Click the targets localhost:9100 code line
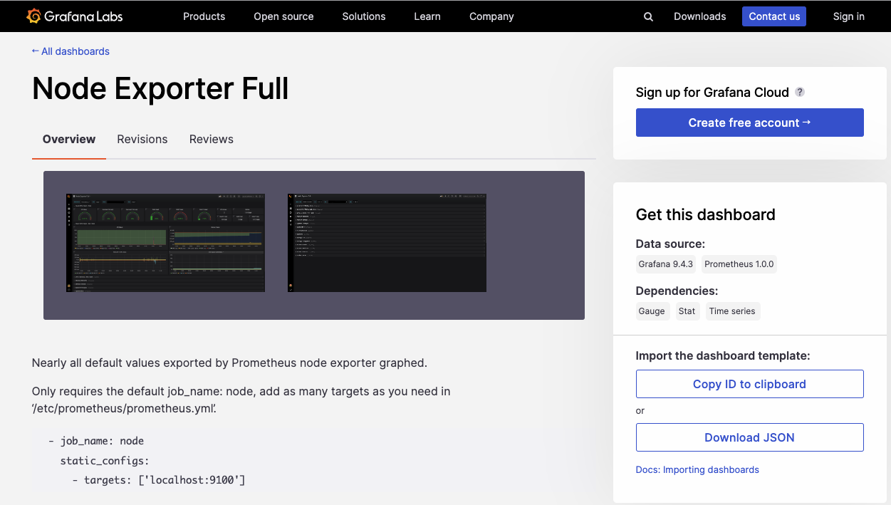 [159, 480]
